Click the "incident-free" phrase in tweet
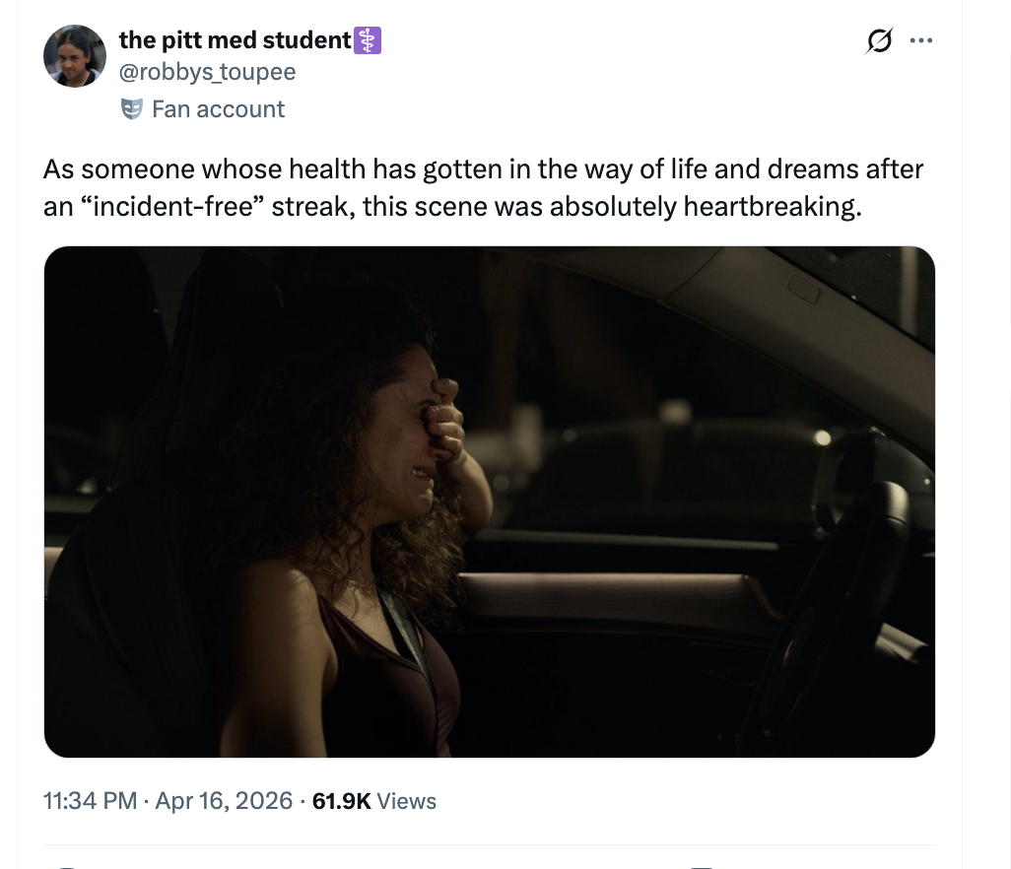Screen dimensions: 1011x869 point(176,208)
